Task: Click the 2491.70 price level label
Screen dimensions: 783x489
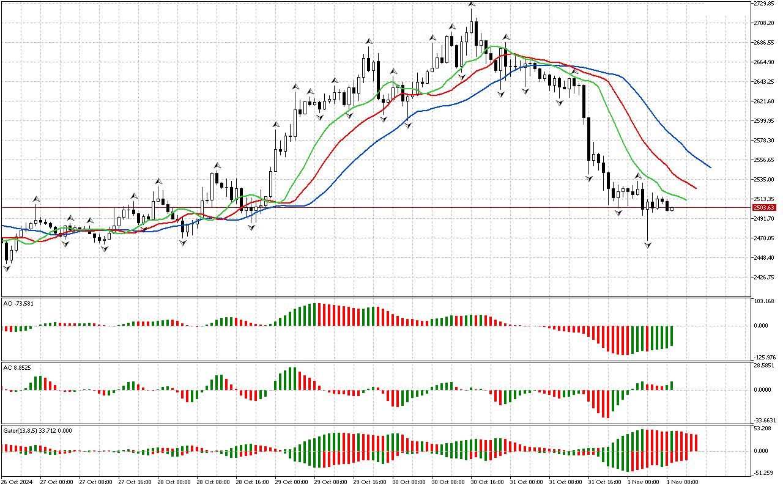Action: click(765, 219)
